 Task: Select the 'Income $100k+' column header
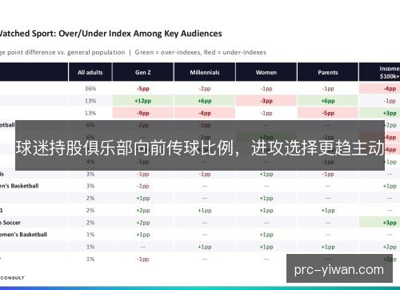[379, 72]
